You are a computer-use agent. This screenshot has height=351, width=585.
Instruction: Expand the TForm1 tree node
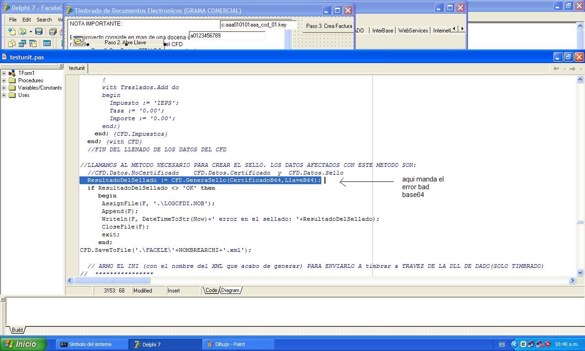(x=4, y=73)
